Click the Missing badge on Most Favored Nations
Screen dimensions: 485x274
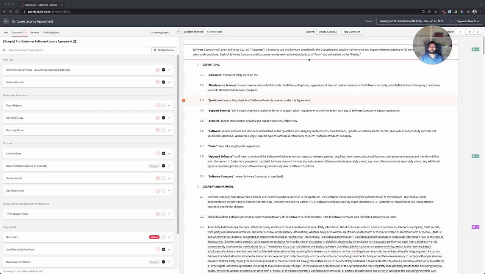(x=154, y=262)
